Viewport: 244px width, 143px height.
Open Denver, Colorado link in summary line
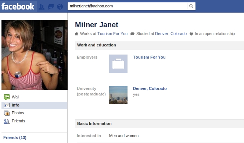[x=171, y=34]
